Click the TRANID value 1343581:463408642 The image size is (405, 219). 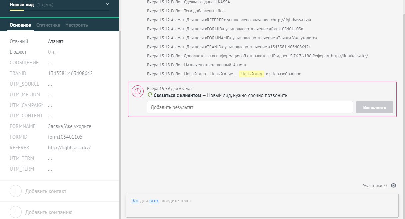pyautogui.click(x=70, y=73)
